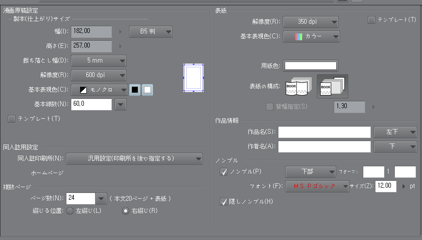Click the page count field 24
422x240 pixels.
(81, 199)
